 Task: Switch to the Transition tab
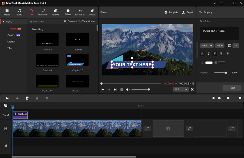[43, 12]
